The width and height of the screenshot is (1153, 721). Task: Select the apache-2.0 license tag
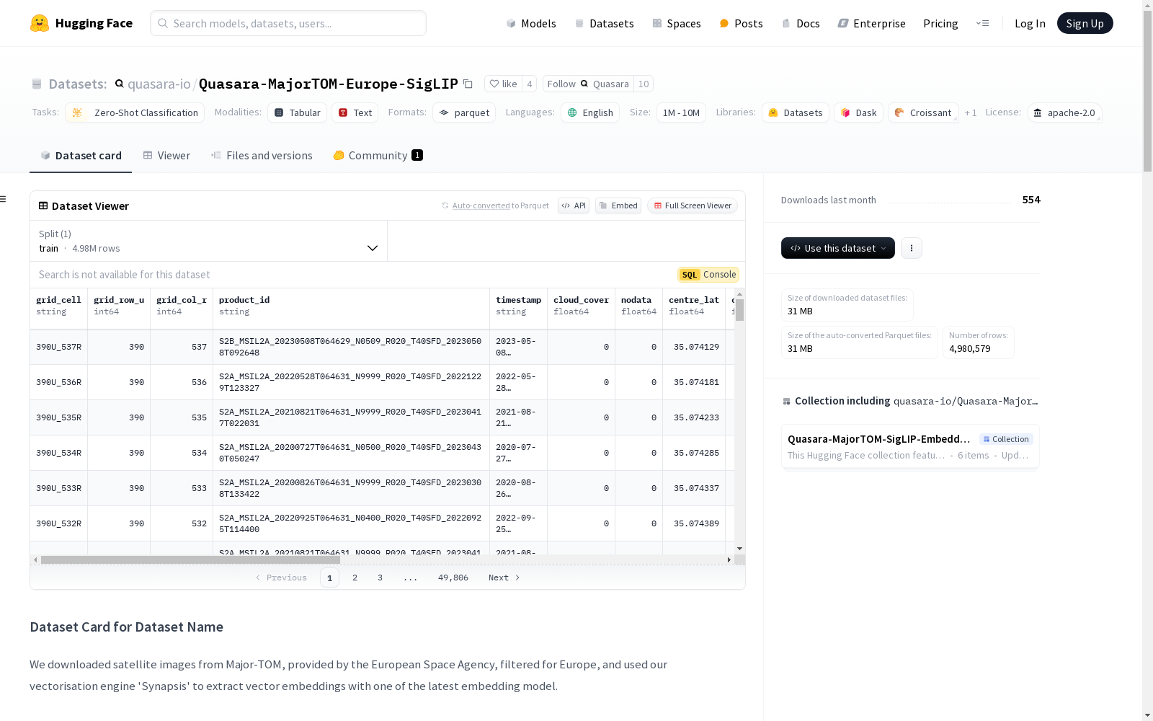tap(1064, 112)
